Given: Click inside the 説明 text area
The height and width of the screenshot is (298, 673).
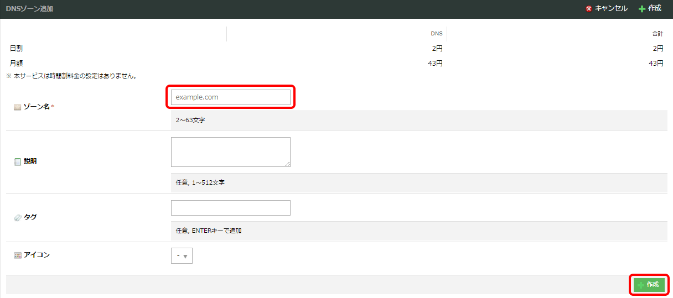Looking at the screenshot, I should coord(230,152).
